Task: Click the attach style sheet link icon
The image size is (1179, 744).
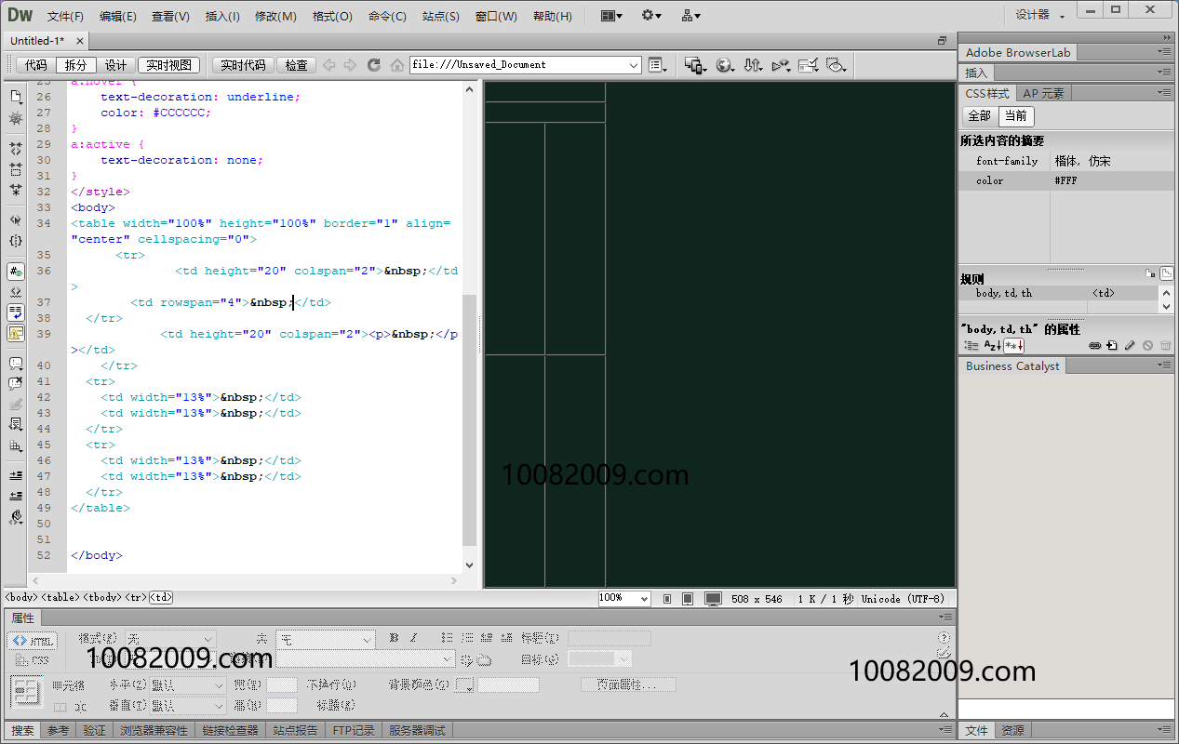Action: pyautogui.click(x=1095, y=346)
